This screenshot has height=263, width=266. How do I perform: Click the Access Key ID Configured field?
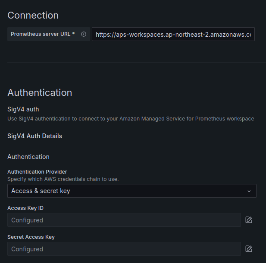tap(124, 220)
